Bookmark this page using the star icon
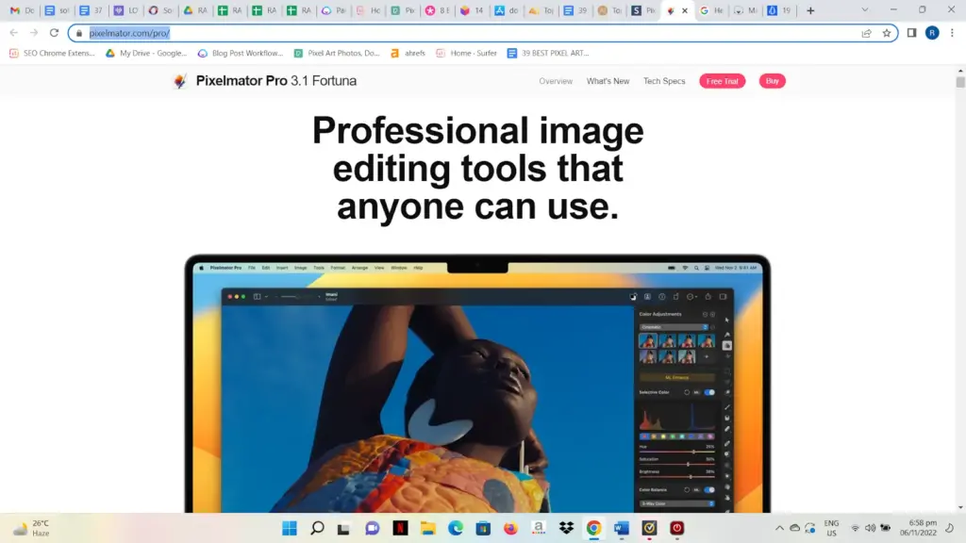This screenshot has width=966, height=543. pyautogui.click(x=887, y=33)
